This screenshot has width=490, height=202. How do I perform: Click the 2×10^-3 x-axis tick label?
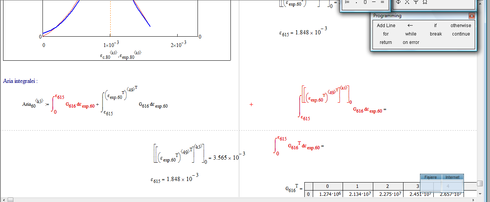(178, 44)
